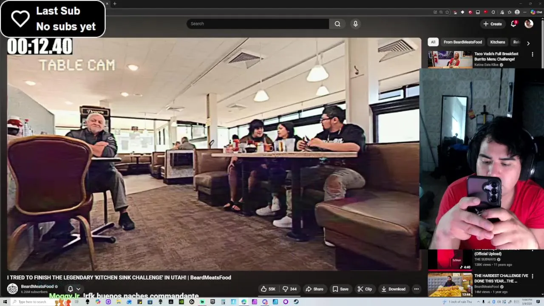Open volume control in system tray
Viewport: 544px width, 306px height.
pos(499,302)
